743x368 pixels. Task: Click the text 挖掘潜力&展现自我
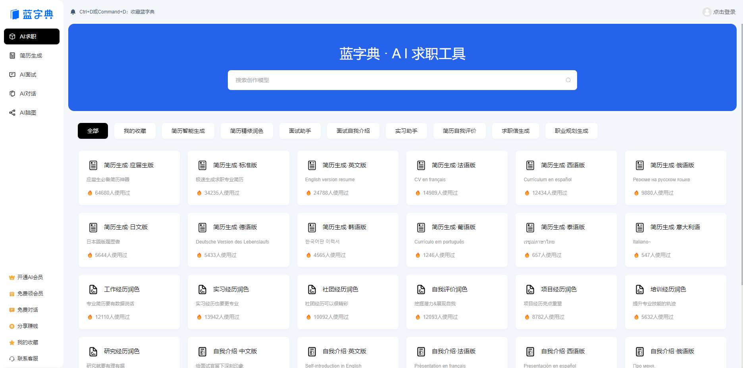click(435, 304)
